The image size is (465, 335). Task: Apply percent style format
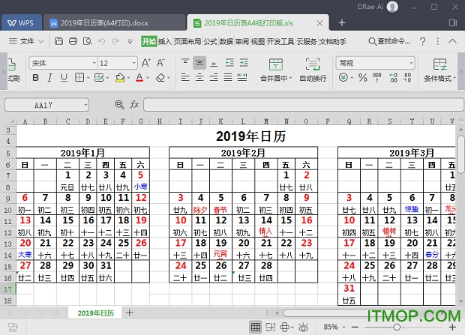(363, 78)
